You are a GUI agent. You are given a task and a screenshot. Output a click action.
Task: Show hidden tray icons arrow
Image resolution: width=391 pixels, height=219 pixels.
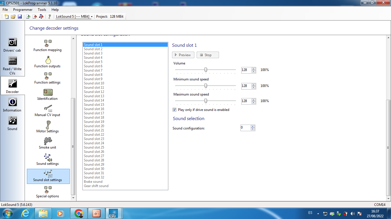coord(318,213)
